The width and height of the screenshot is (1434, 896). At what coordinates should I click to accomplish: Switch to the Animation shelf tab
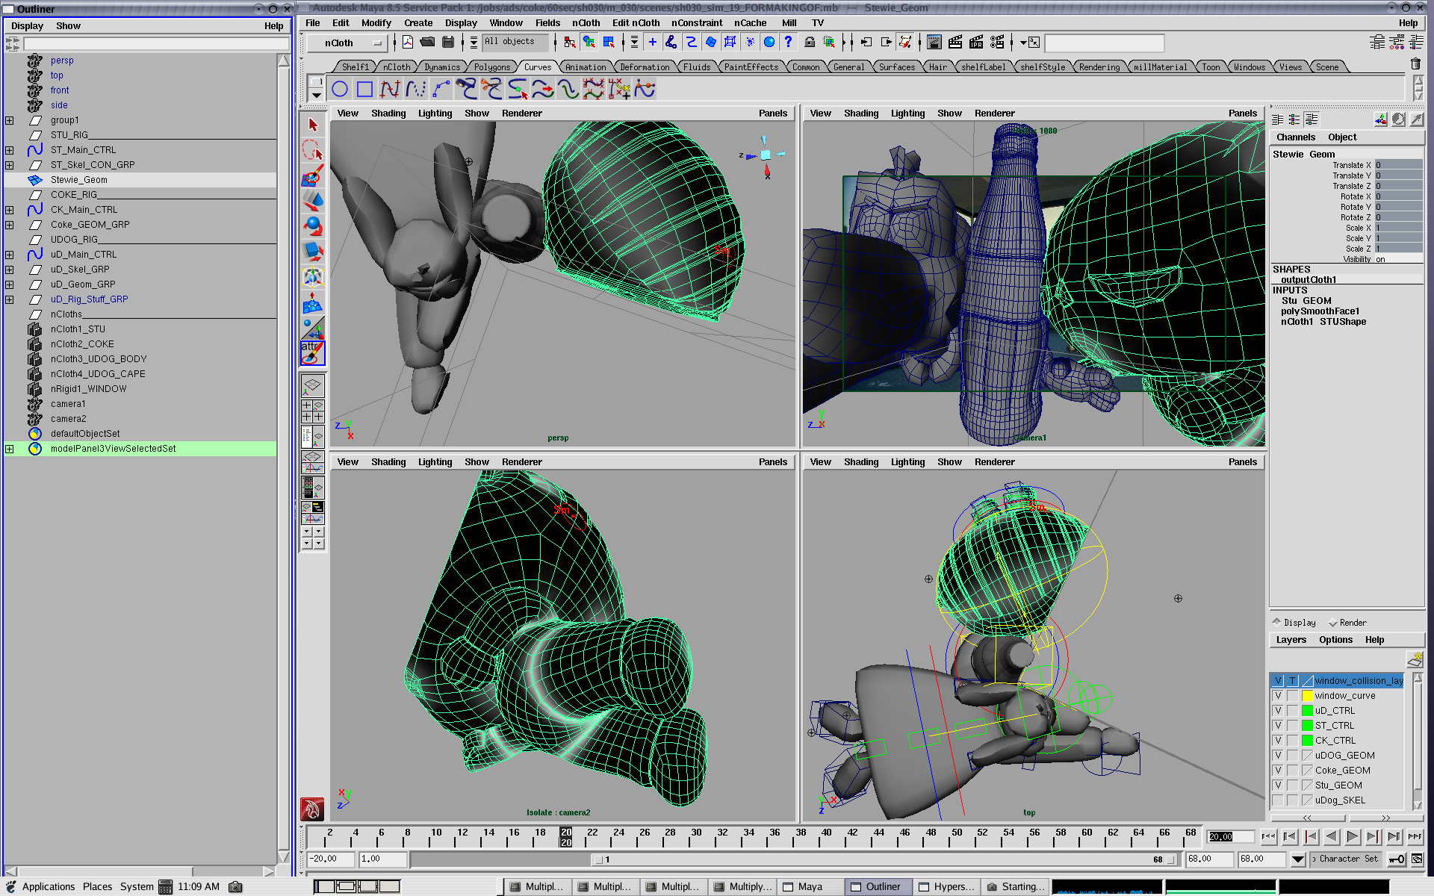tap(586, 67)
